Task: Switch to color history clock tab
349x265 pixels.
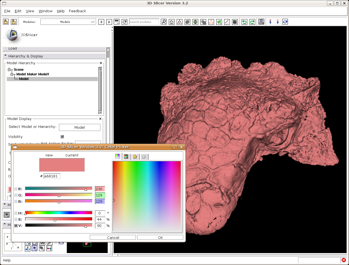Action: (x=144, y=156)
